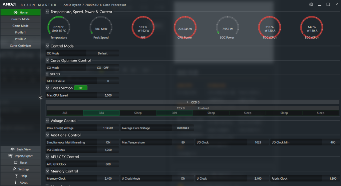Collapse the sidebar with double chevron
The width and height of the screenshot is (341, 186).
tap(41, 97)
